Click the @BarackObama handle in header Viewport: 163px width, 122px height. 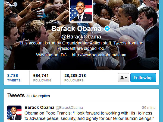[81, 37]
